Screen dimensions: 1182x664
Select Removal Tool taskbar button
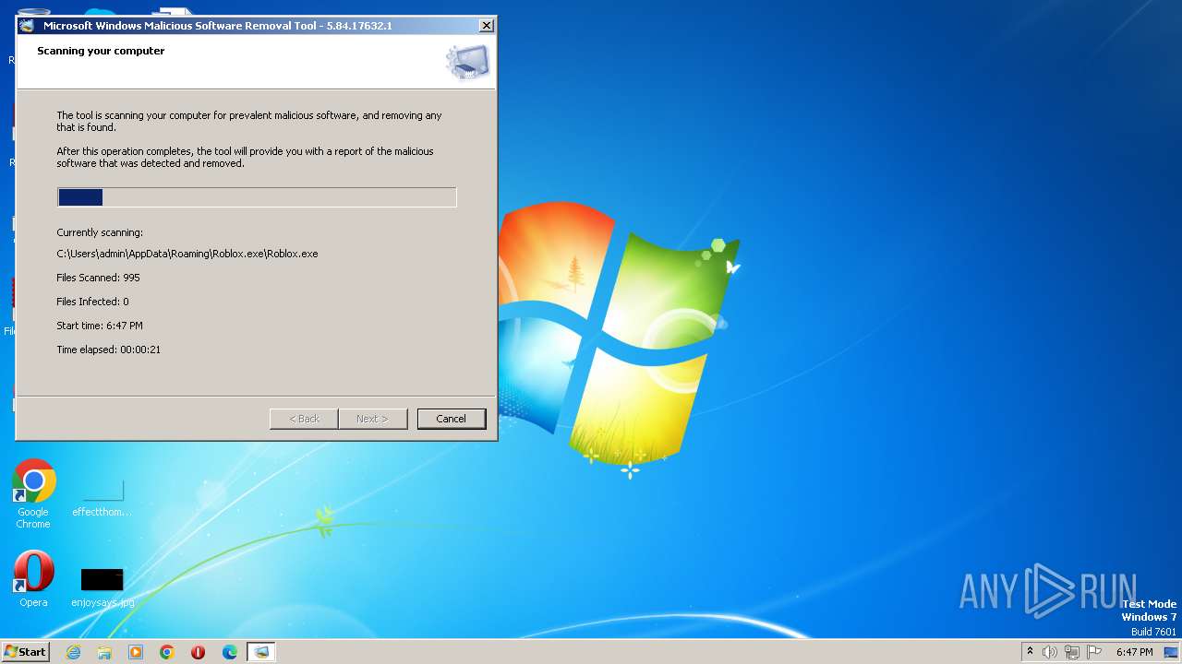(261, 652)
